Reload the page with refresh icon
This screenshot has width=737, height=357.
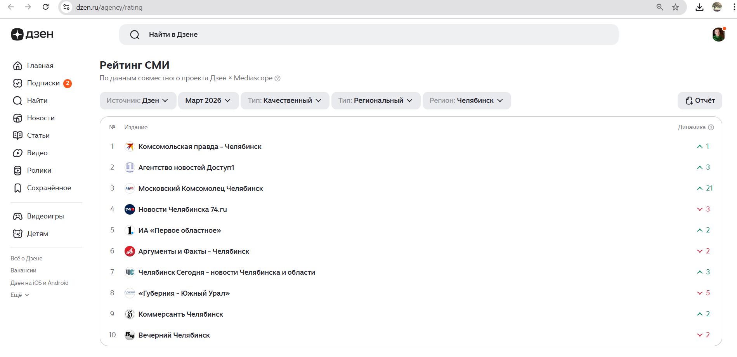click(45, 7)
